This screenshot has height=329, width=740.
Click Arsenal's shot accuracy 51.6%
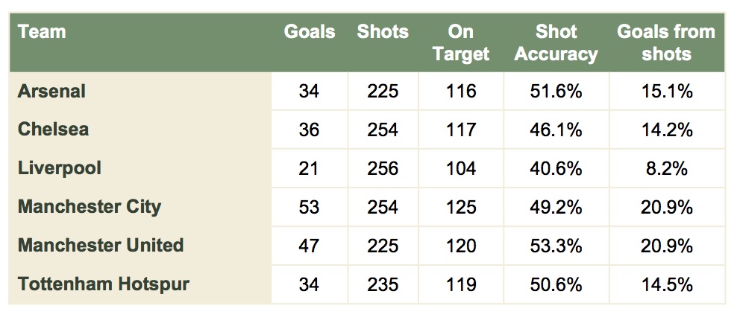click(556, 92)
